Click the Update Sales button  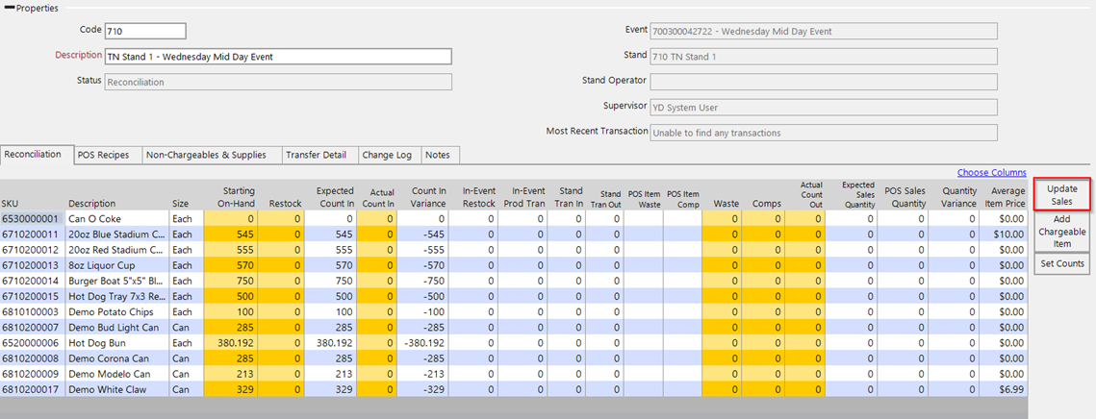(x=1062, y=195)
